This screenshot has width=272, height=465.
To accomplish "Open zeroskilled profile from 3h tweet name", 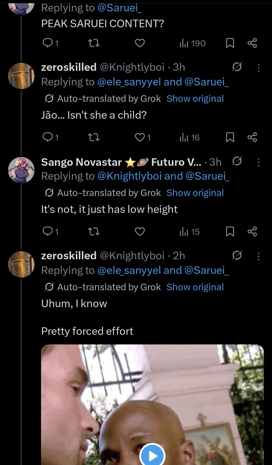I will [69, 67].
